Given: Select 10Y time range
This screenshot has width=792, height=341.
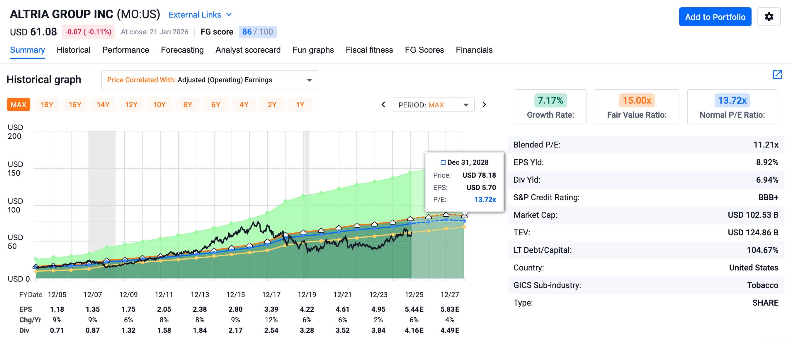Looking at the screenshot, I should 159,105.
